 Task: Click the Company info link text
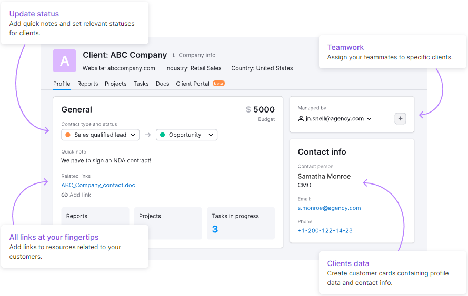pyautogui.click(x=197, y=55)
